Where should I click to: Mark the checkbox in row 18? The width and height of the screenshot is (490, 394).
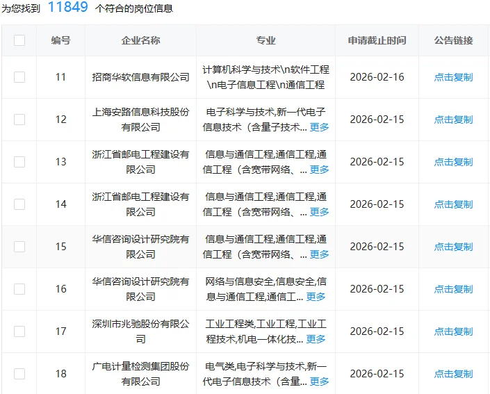click(x=19, y=374)
